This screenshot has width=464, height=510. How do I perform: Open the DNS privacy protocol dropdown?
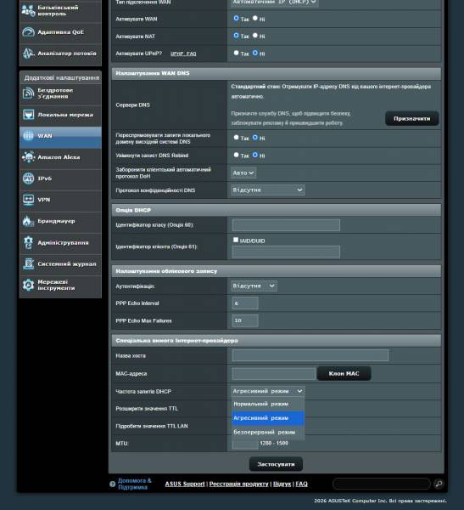coord(268,190)
